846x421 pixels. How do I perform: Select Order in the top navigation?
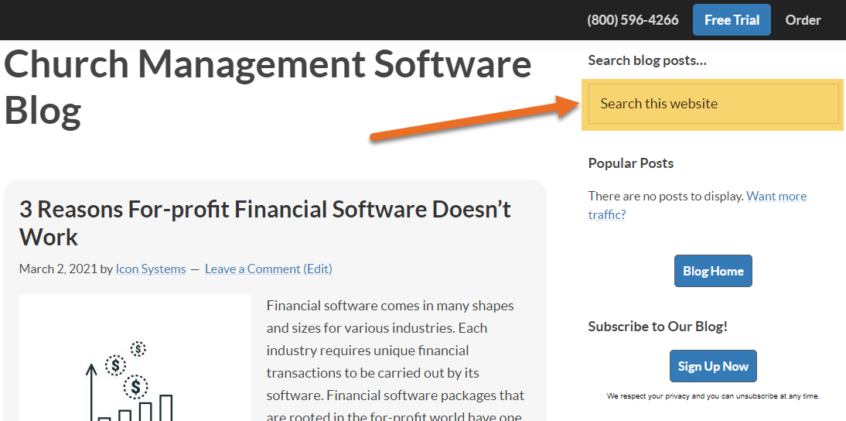tap(803, 20)
